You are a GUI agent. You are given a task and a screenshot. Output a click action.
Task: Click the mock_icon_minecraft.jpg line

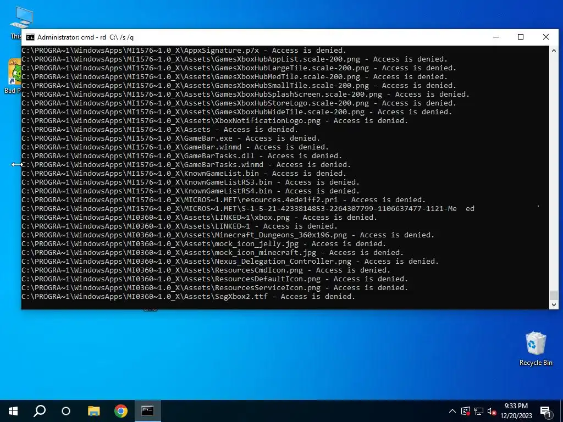tap(213, 253)
